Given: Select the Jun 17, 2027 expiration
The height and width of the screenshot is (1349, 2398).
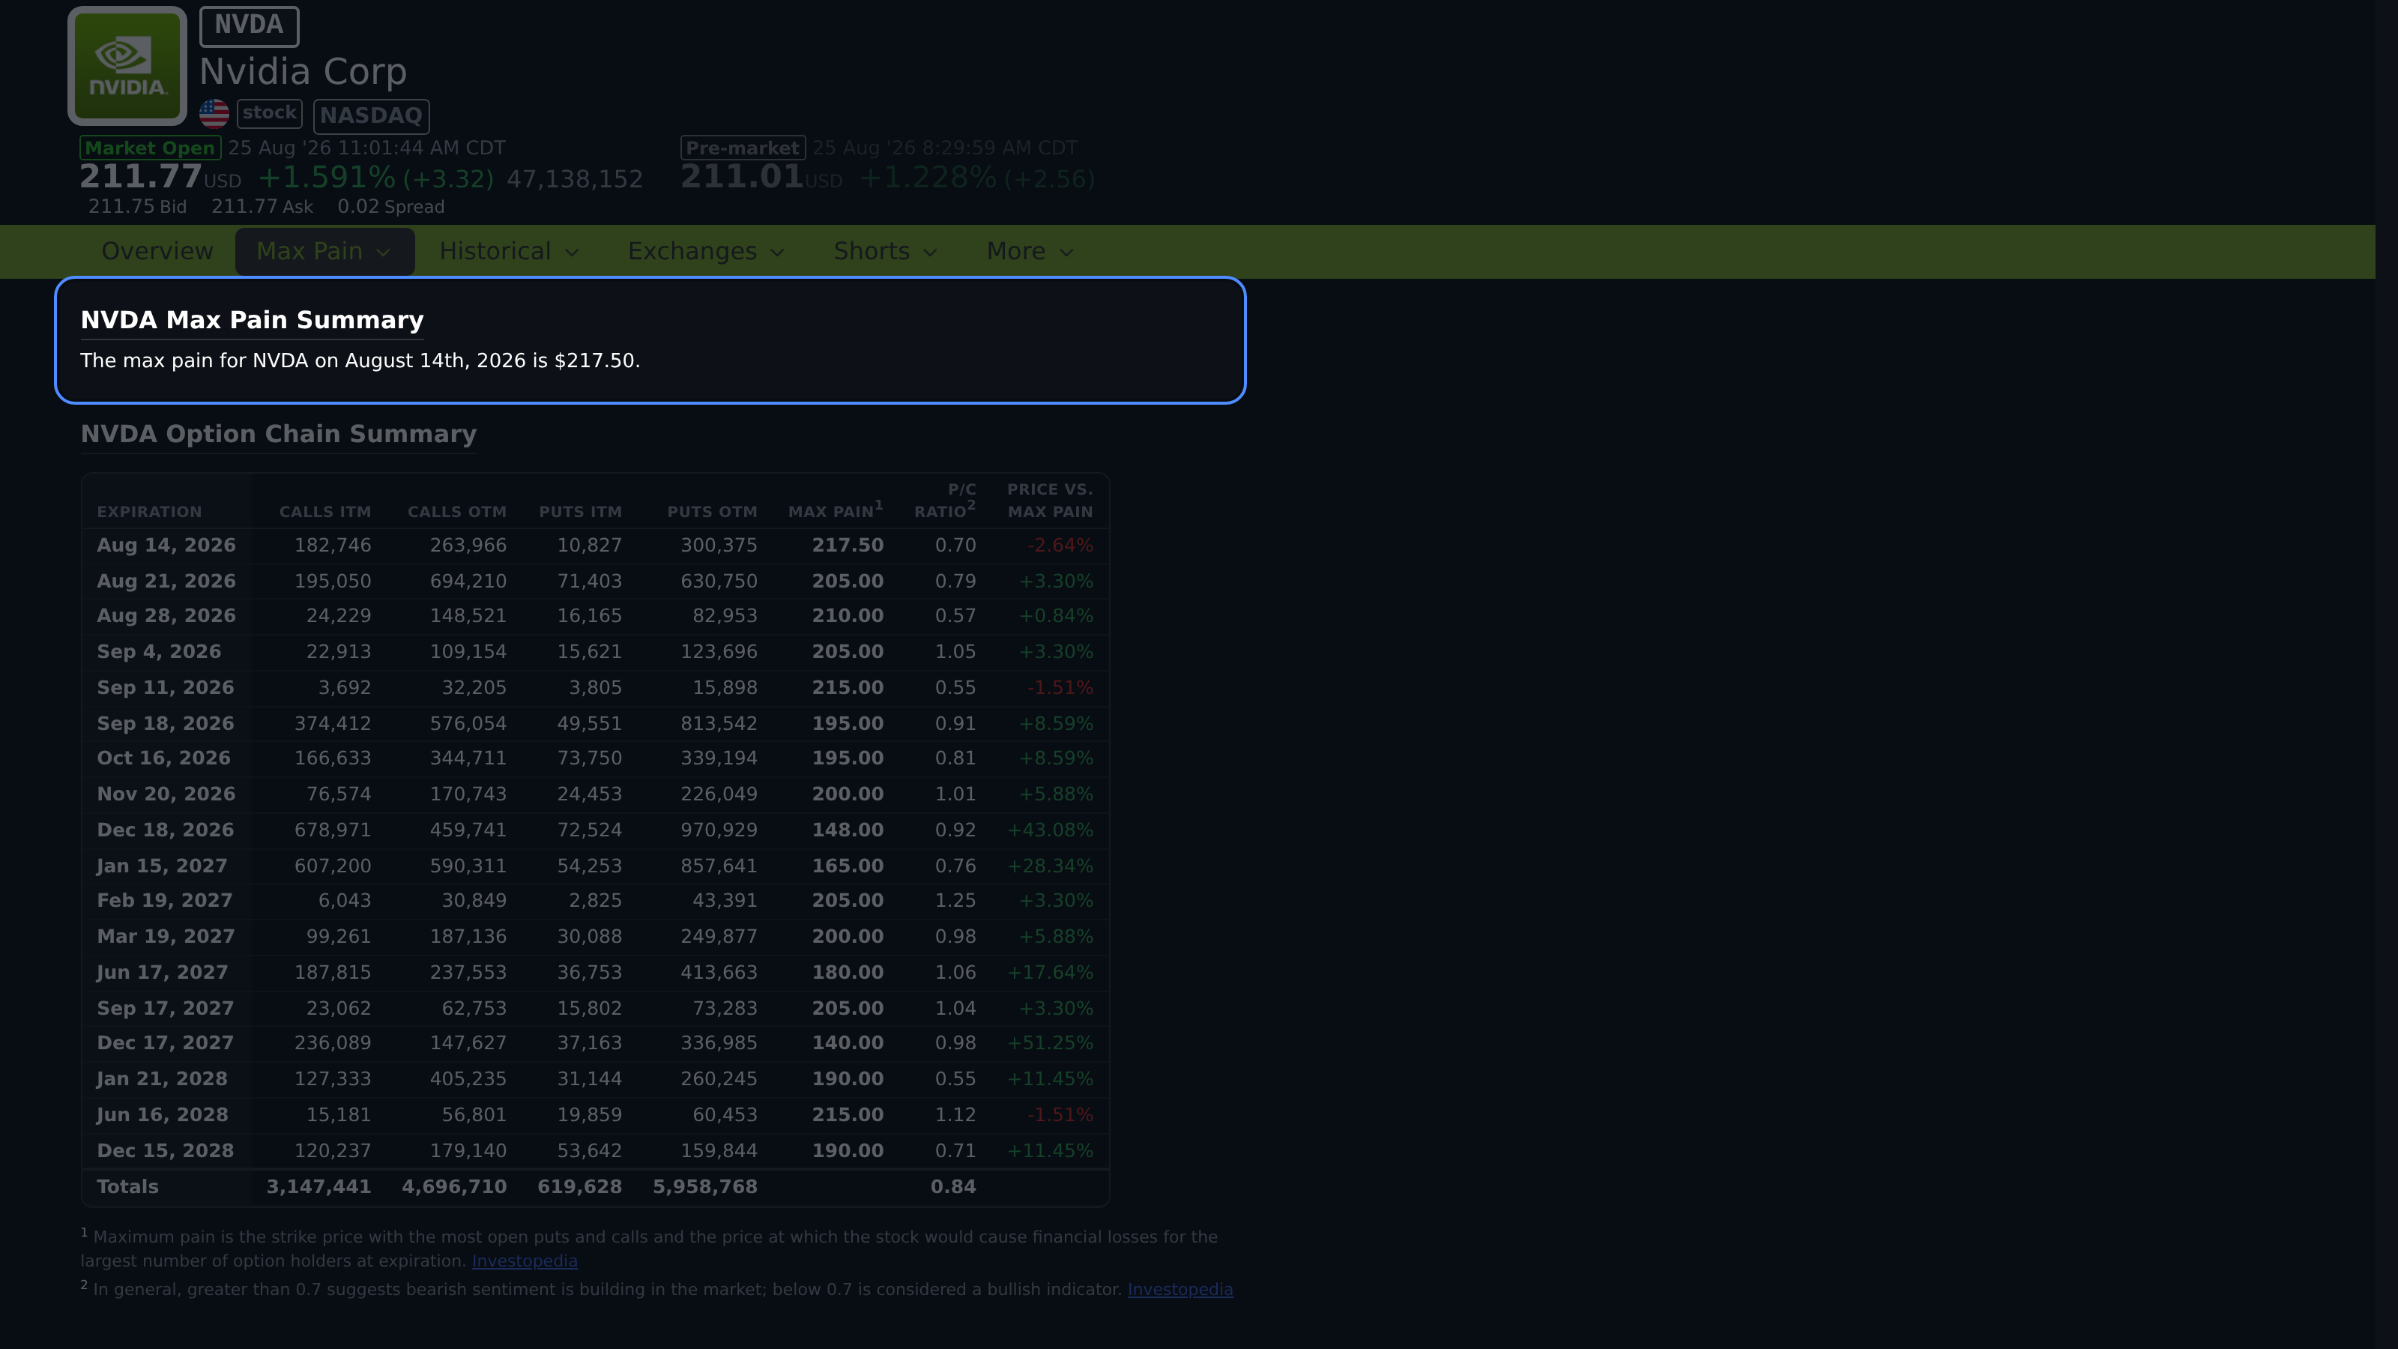Looking at the screenshot, I should click(162, 973).
